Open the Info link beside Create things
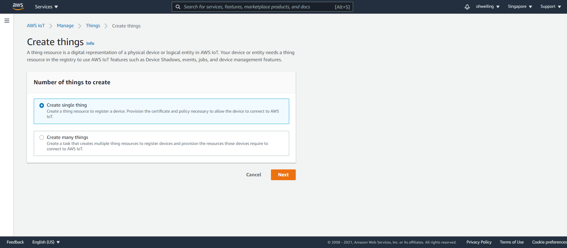This screenshot has height=248, width=567. [x=90, y=43]
